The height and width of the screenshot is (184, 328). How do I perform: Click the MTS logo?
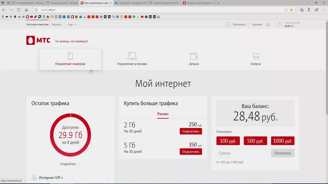[38, 40]
